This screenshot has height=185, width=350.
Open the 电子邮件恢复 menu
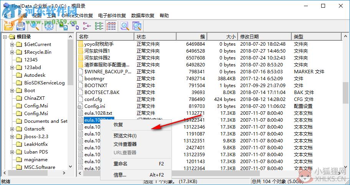tap(112, 16)
